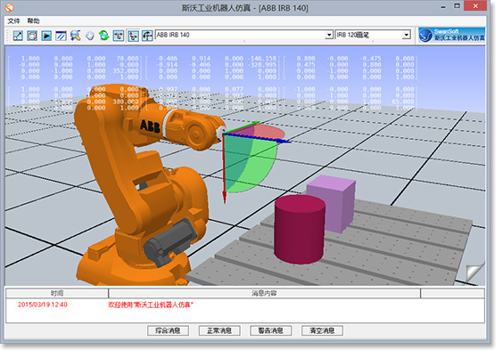The width and height of the screenshot is (503, 358).
Task: Select the red welcome message text
Action: point(151,305)
